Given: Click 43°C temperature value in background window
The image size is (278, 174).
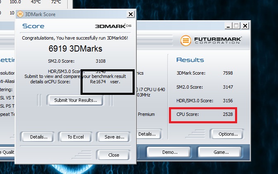Looking at the screenshot, I should [36, 2].
